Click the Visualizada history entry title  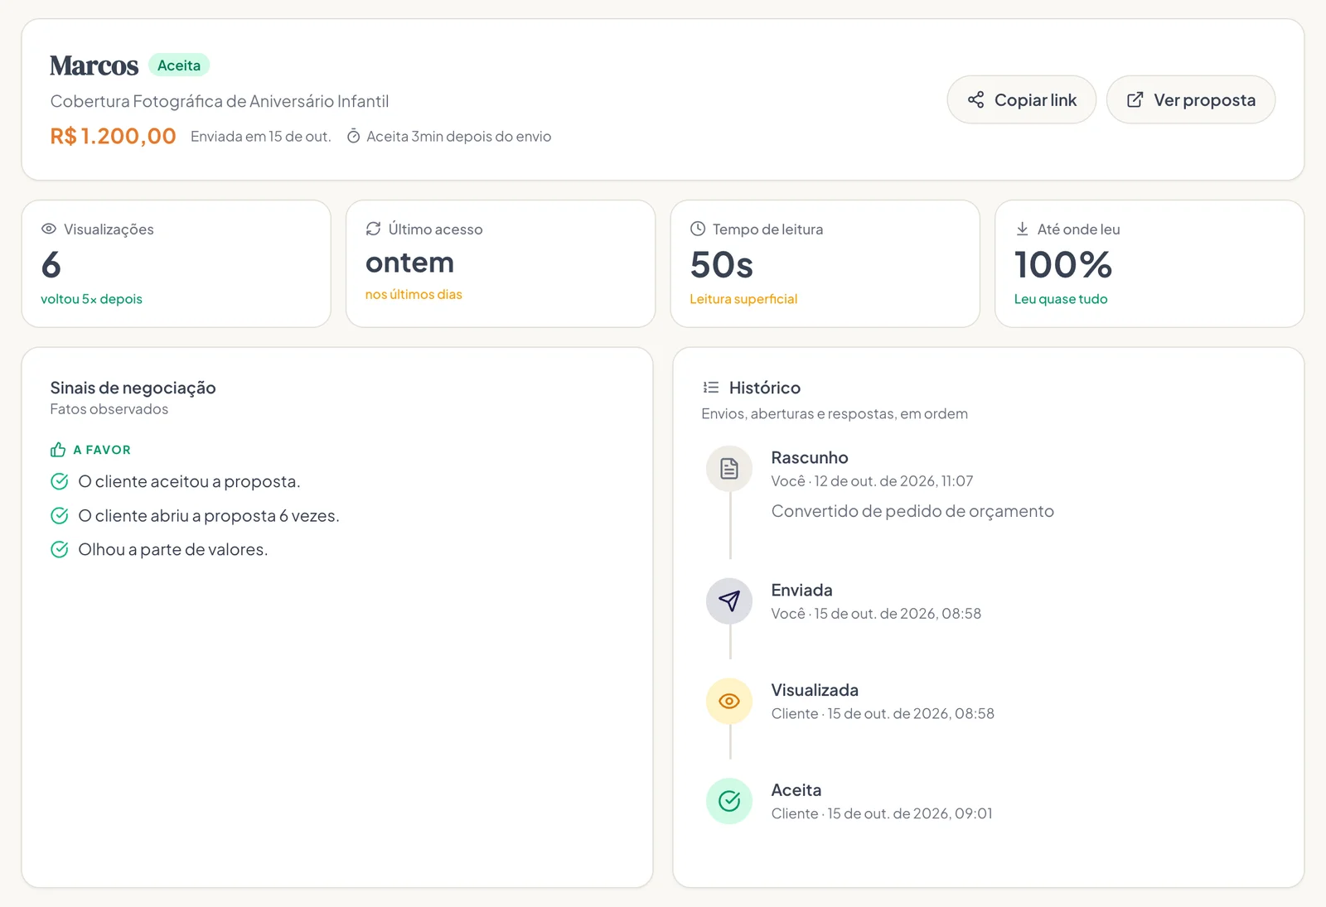[815, 690]
